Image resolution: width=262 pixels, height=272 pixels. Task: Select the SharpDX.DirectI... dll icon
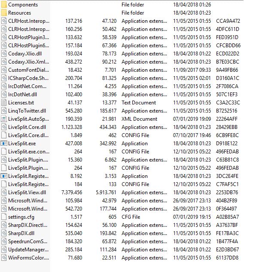point(4,225)
